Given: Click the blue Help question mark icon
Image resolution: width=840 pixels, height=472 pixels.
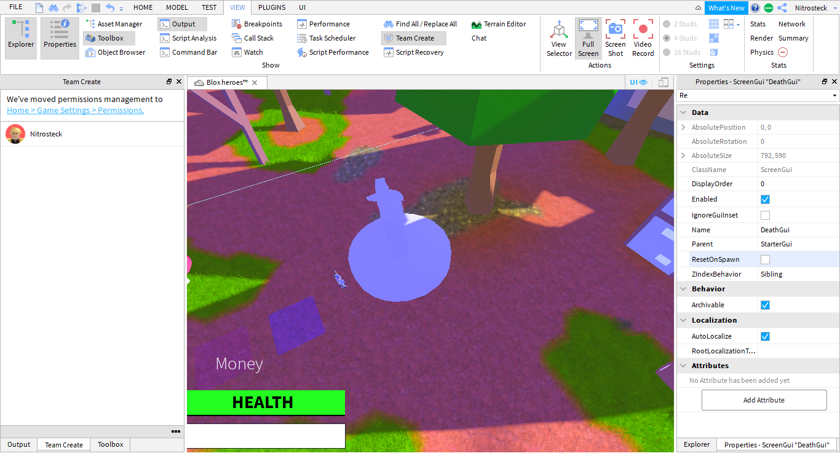Looking at the screenshot, I should (x=755, y=8).
